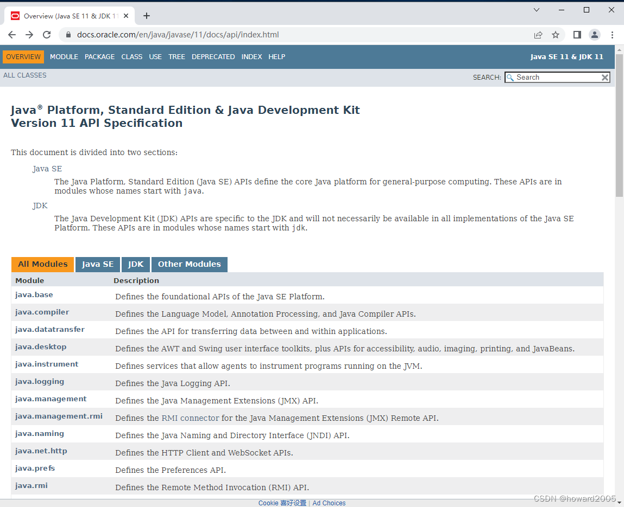Open the java.rmi module link
The height and width of the screenshot is (507, 624).
pyautogui.click(x=31, y=485)
